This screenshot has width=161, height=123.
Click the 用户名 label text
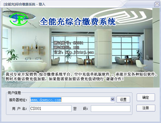(19, 109)
